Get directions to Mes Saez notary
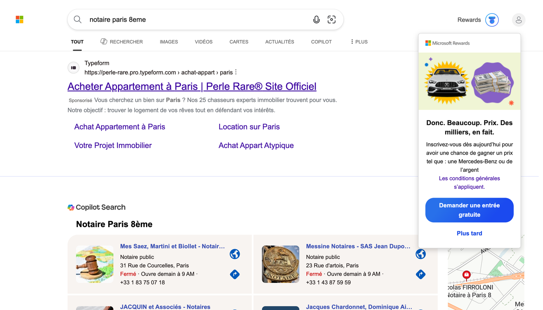Screen dimensions: 543x310 (235, 274)
